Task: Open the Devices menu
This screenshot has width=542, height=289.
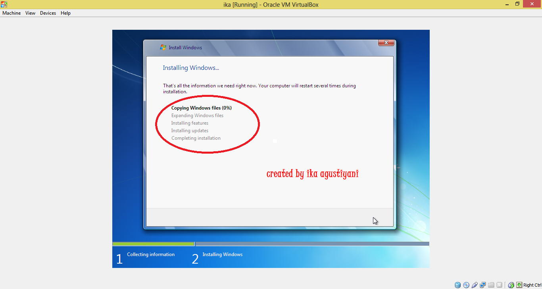Action: pos(48,13)
